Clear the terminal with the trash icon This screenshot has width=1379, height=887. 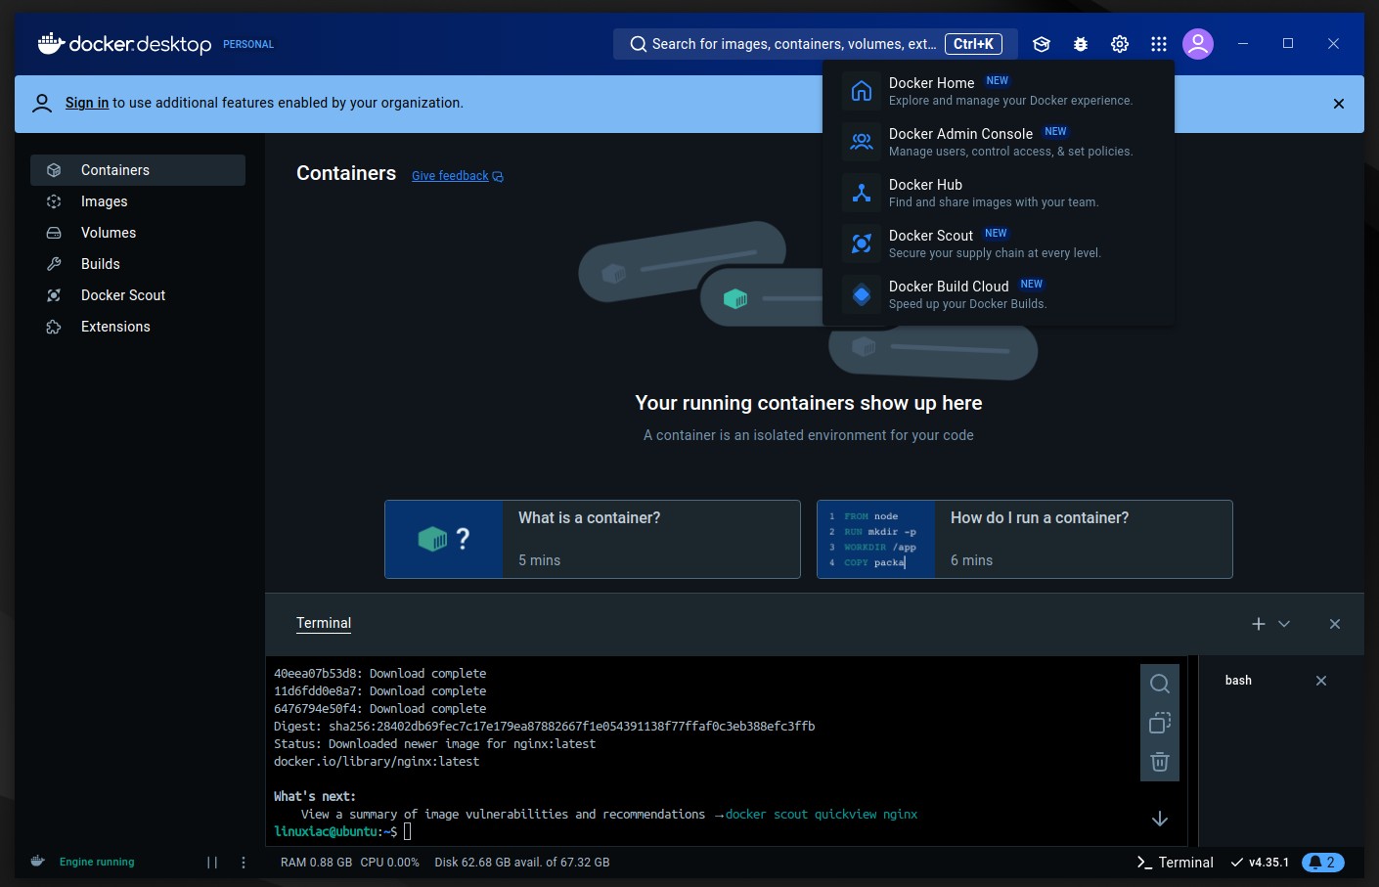tap(1160, 762)
